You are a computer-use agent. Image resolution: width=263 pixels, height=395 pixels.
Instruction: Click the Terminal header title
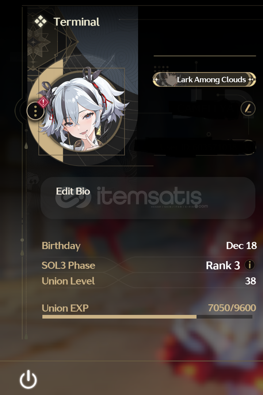76,22
